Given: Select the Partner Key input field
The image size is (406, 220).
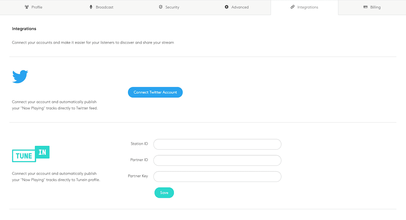Looking at the screenshot, I should click(x=217, y=176).
